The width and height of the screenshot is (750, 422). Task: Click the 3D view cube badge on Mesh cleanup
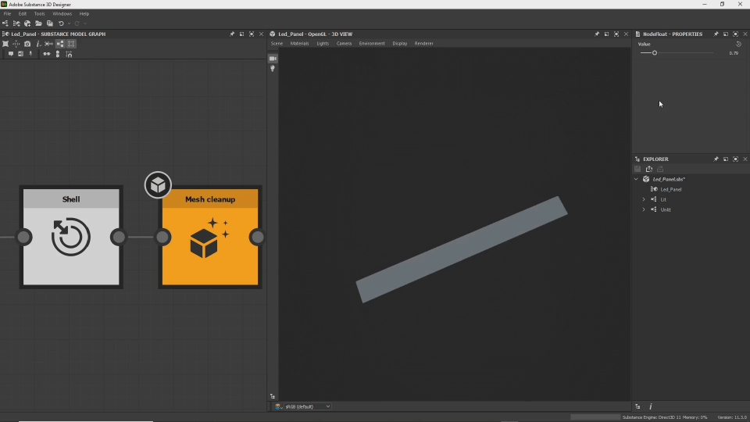158,184
